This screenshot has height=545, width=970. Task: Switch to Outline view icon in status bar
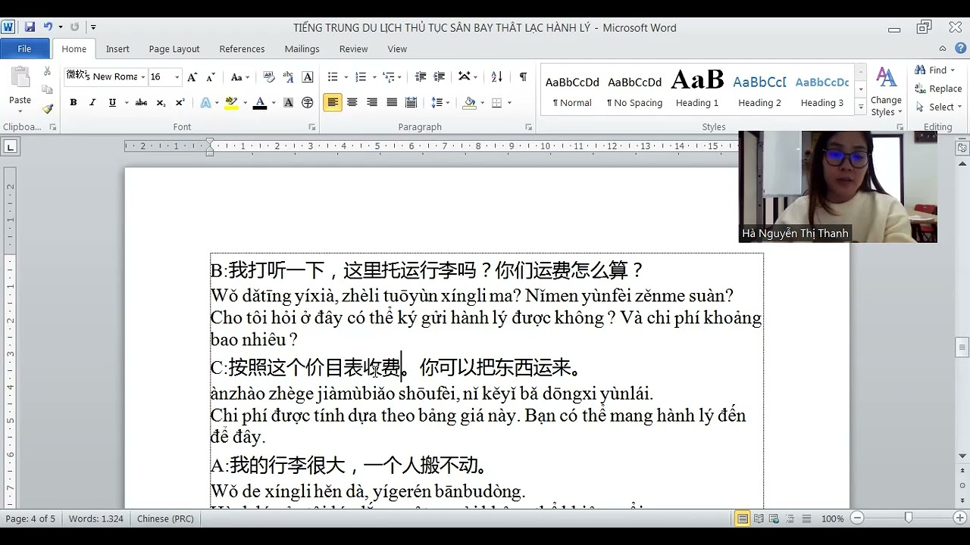[x=790, y=519]
